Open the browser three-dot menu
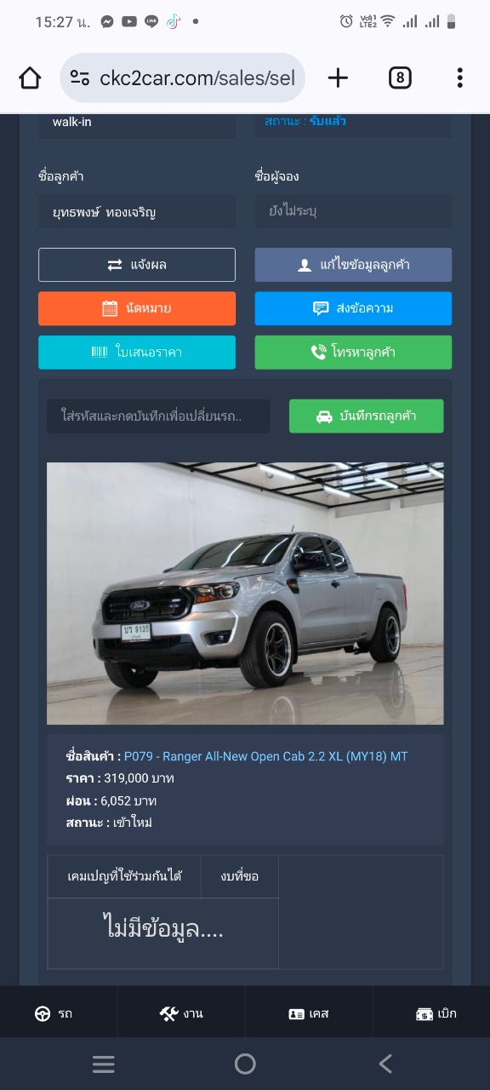490x1090 pixels. [x=459, y=78]
